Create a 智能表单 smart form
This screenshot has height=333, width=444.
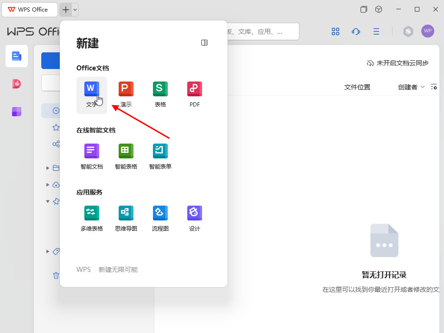pos(160,157)
